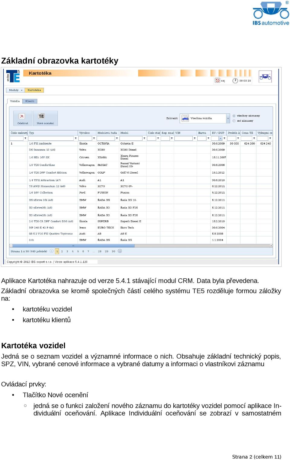Select row MP 240 E 42 P 6x2
This screenshot has width=290, height=460.
coord(141,228)
